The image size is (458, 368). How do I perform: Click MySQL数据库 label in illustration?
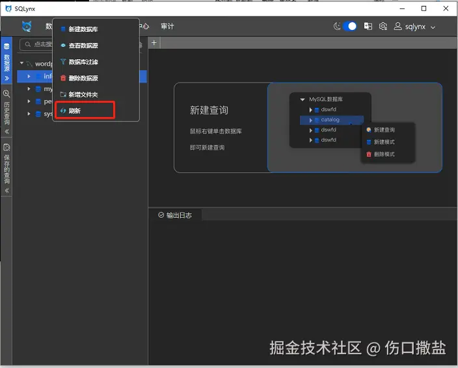[326, 99]
